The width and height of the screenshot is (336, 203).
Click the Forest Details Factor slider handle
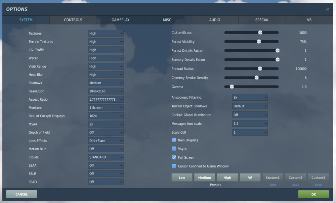(x=278, y=51)
